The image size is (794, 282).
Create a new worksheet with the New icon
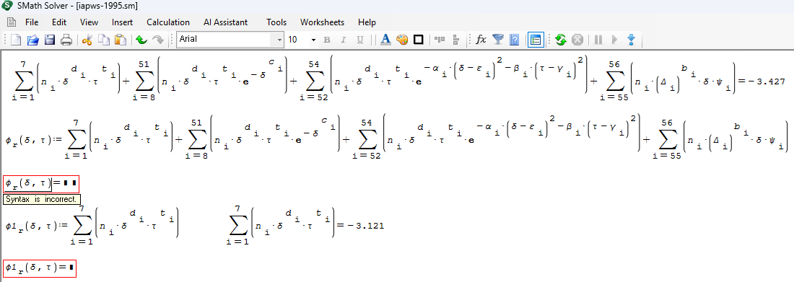(17, 40)
